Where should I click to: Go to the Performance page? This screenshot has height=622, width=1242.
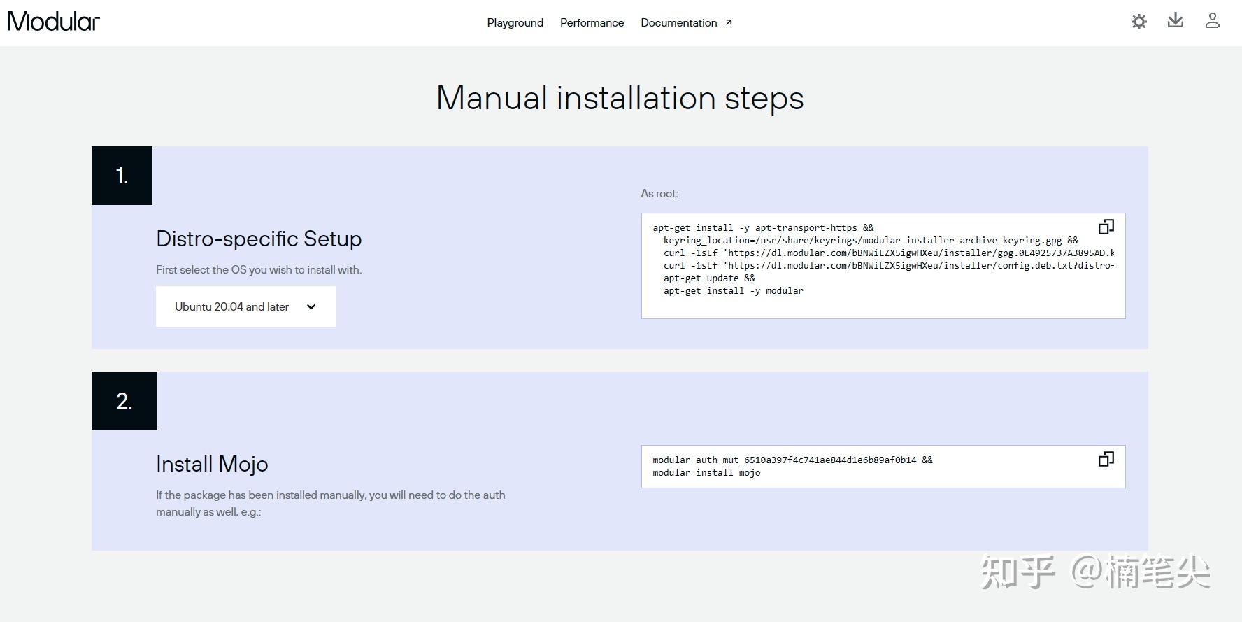[592, 23]
